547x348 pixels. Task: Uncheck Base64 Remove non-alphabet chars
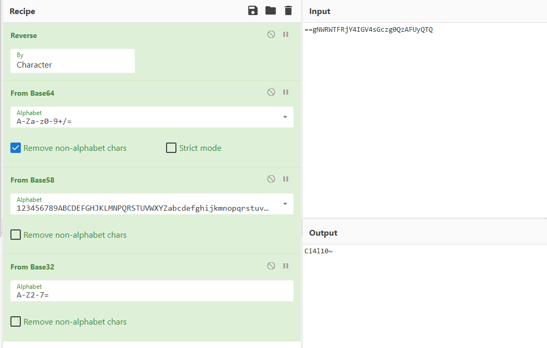16,148
